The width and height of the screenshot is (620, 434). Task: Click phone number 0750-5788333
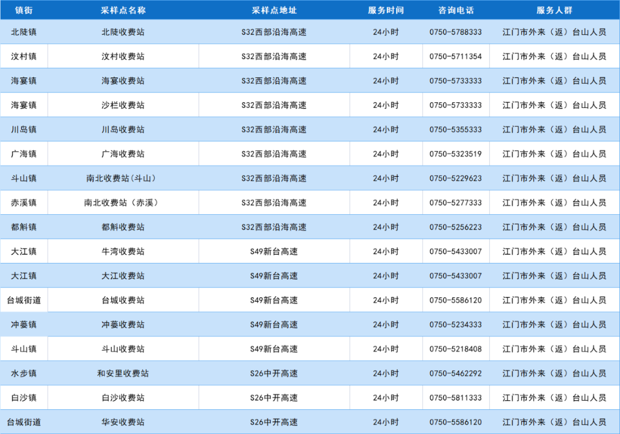point(455,32)
